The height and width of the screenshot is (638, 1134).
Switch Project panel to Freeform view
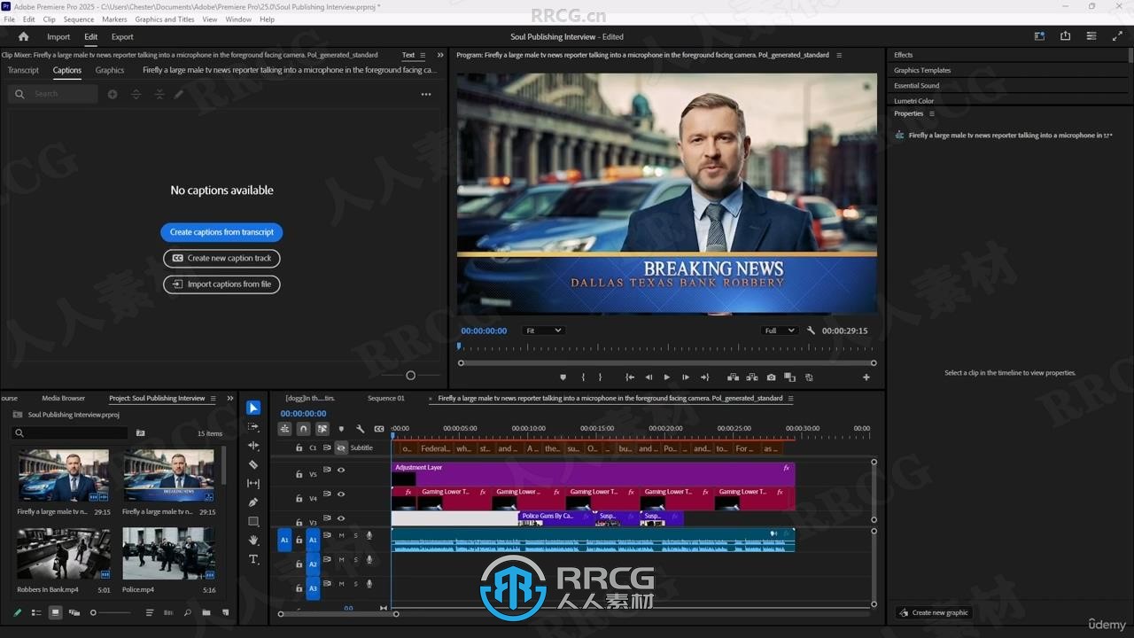(74, 612)
